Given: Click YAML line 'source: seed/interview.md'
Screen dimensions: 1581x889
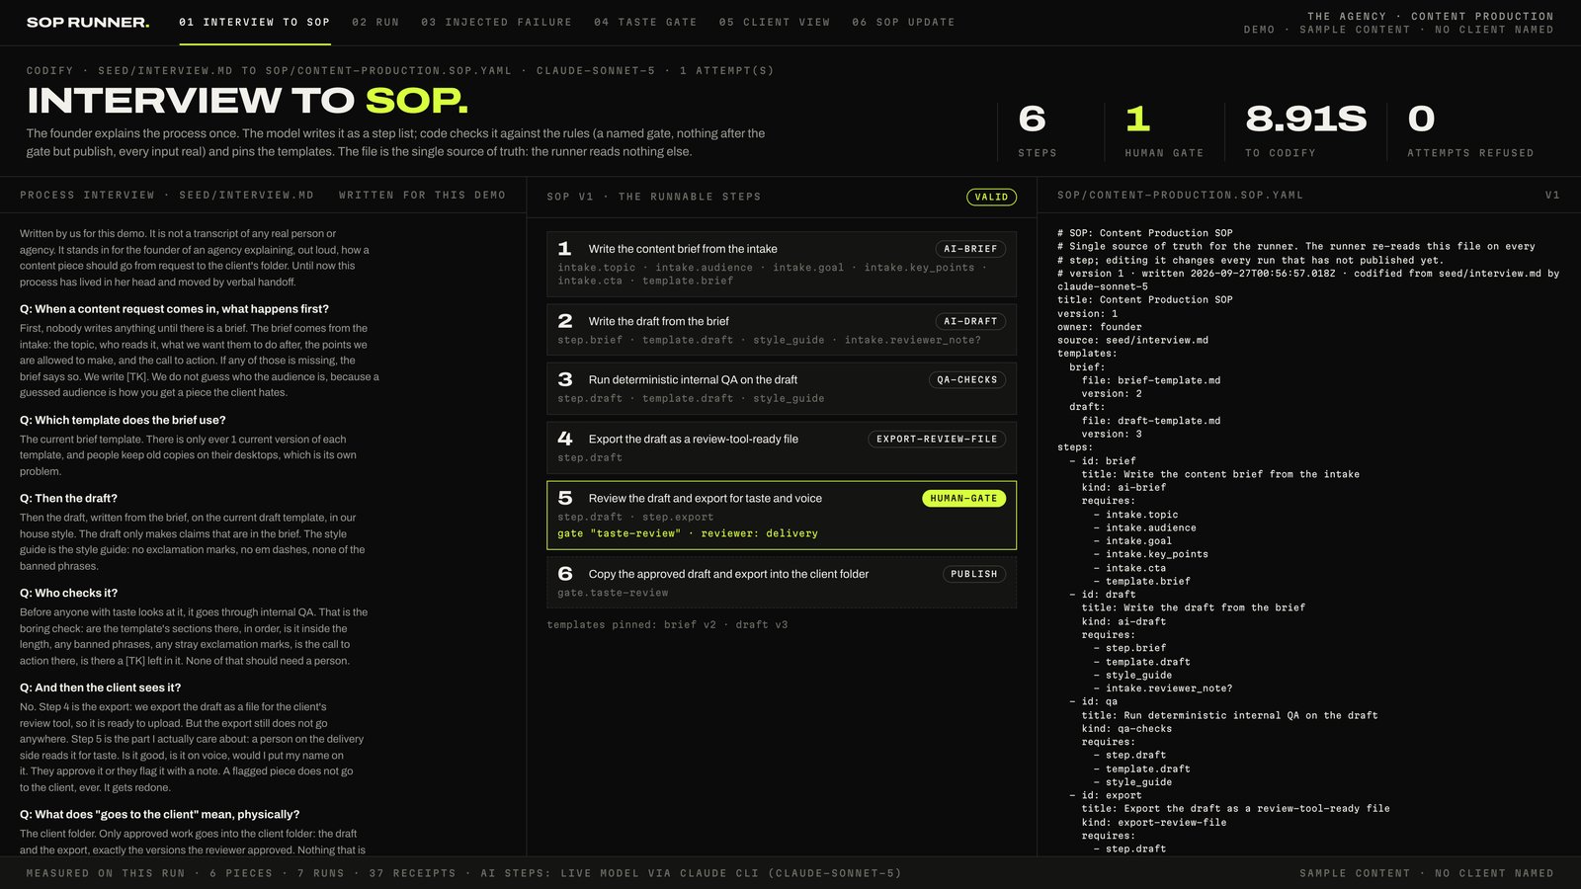Looking at the screenshot, I should 1132,340.
